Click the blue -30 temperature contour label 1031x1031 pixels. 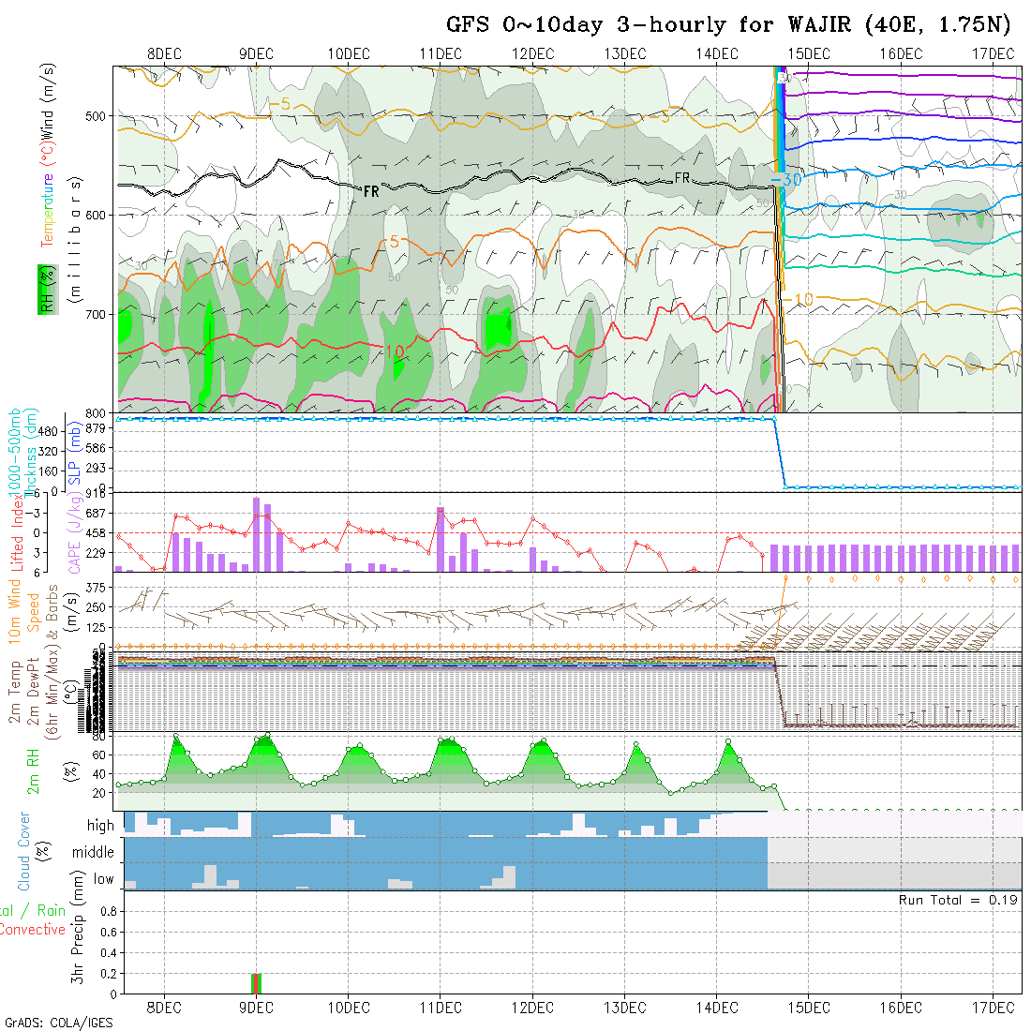[x=784, y=180]
